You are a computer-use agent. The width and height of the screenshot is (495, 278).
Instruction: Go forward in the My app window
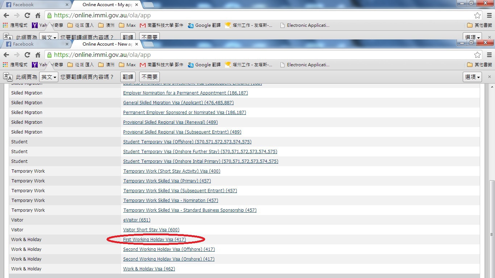(17, 16)
